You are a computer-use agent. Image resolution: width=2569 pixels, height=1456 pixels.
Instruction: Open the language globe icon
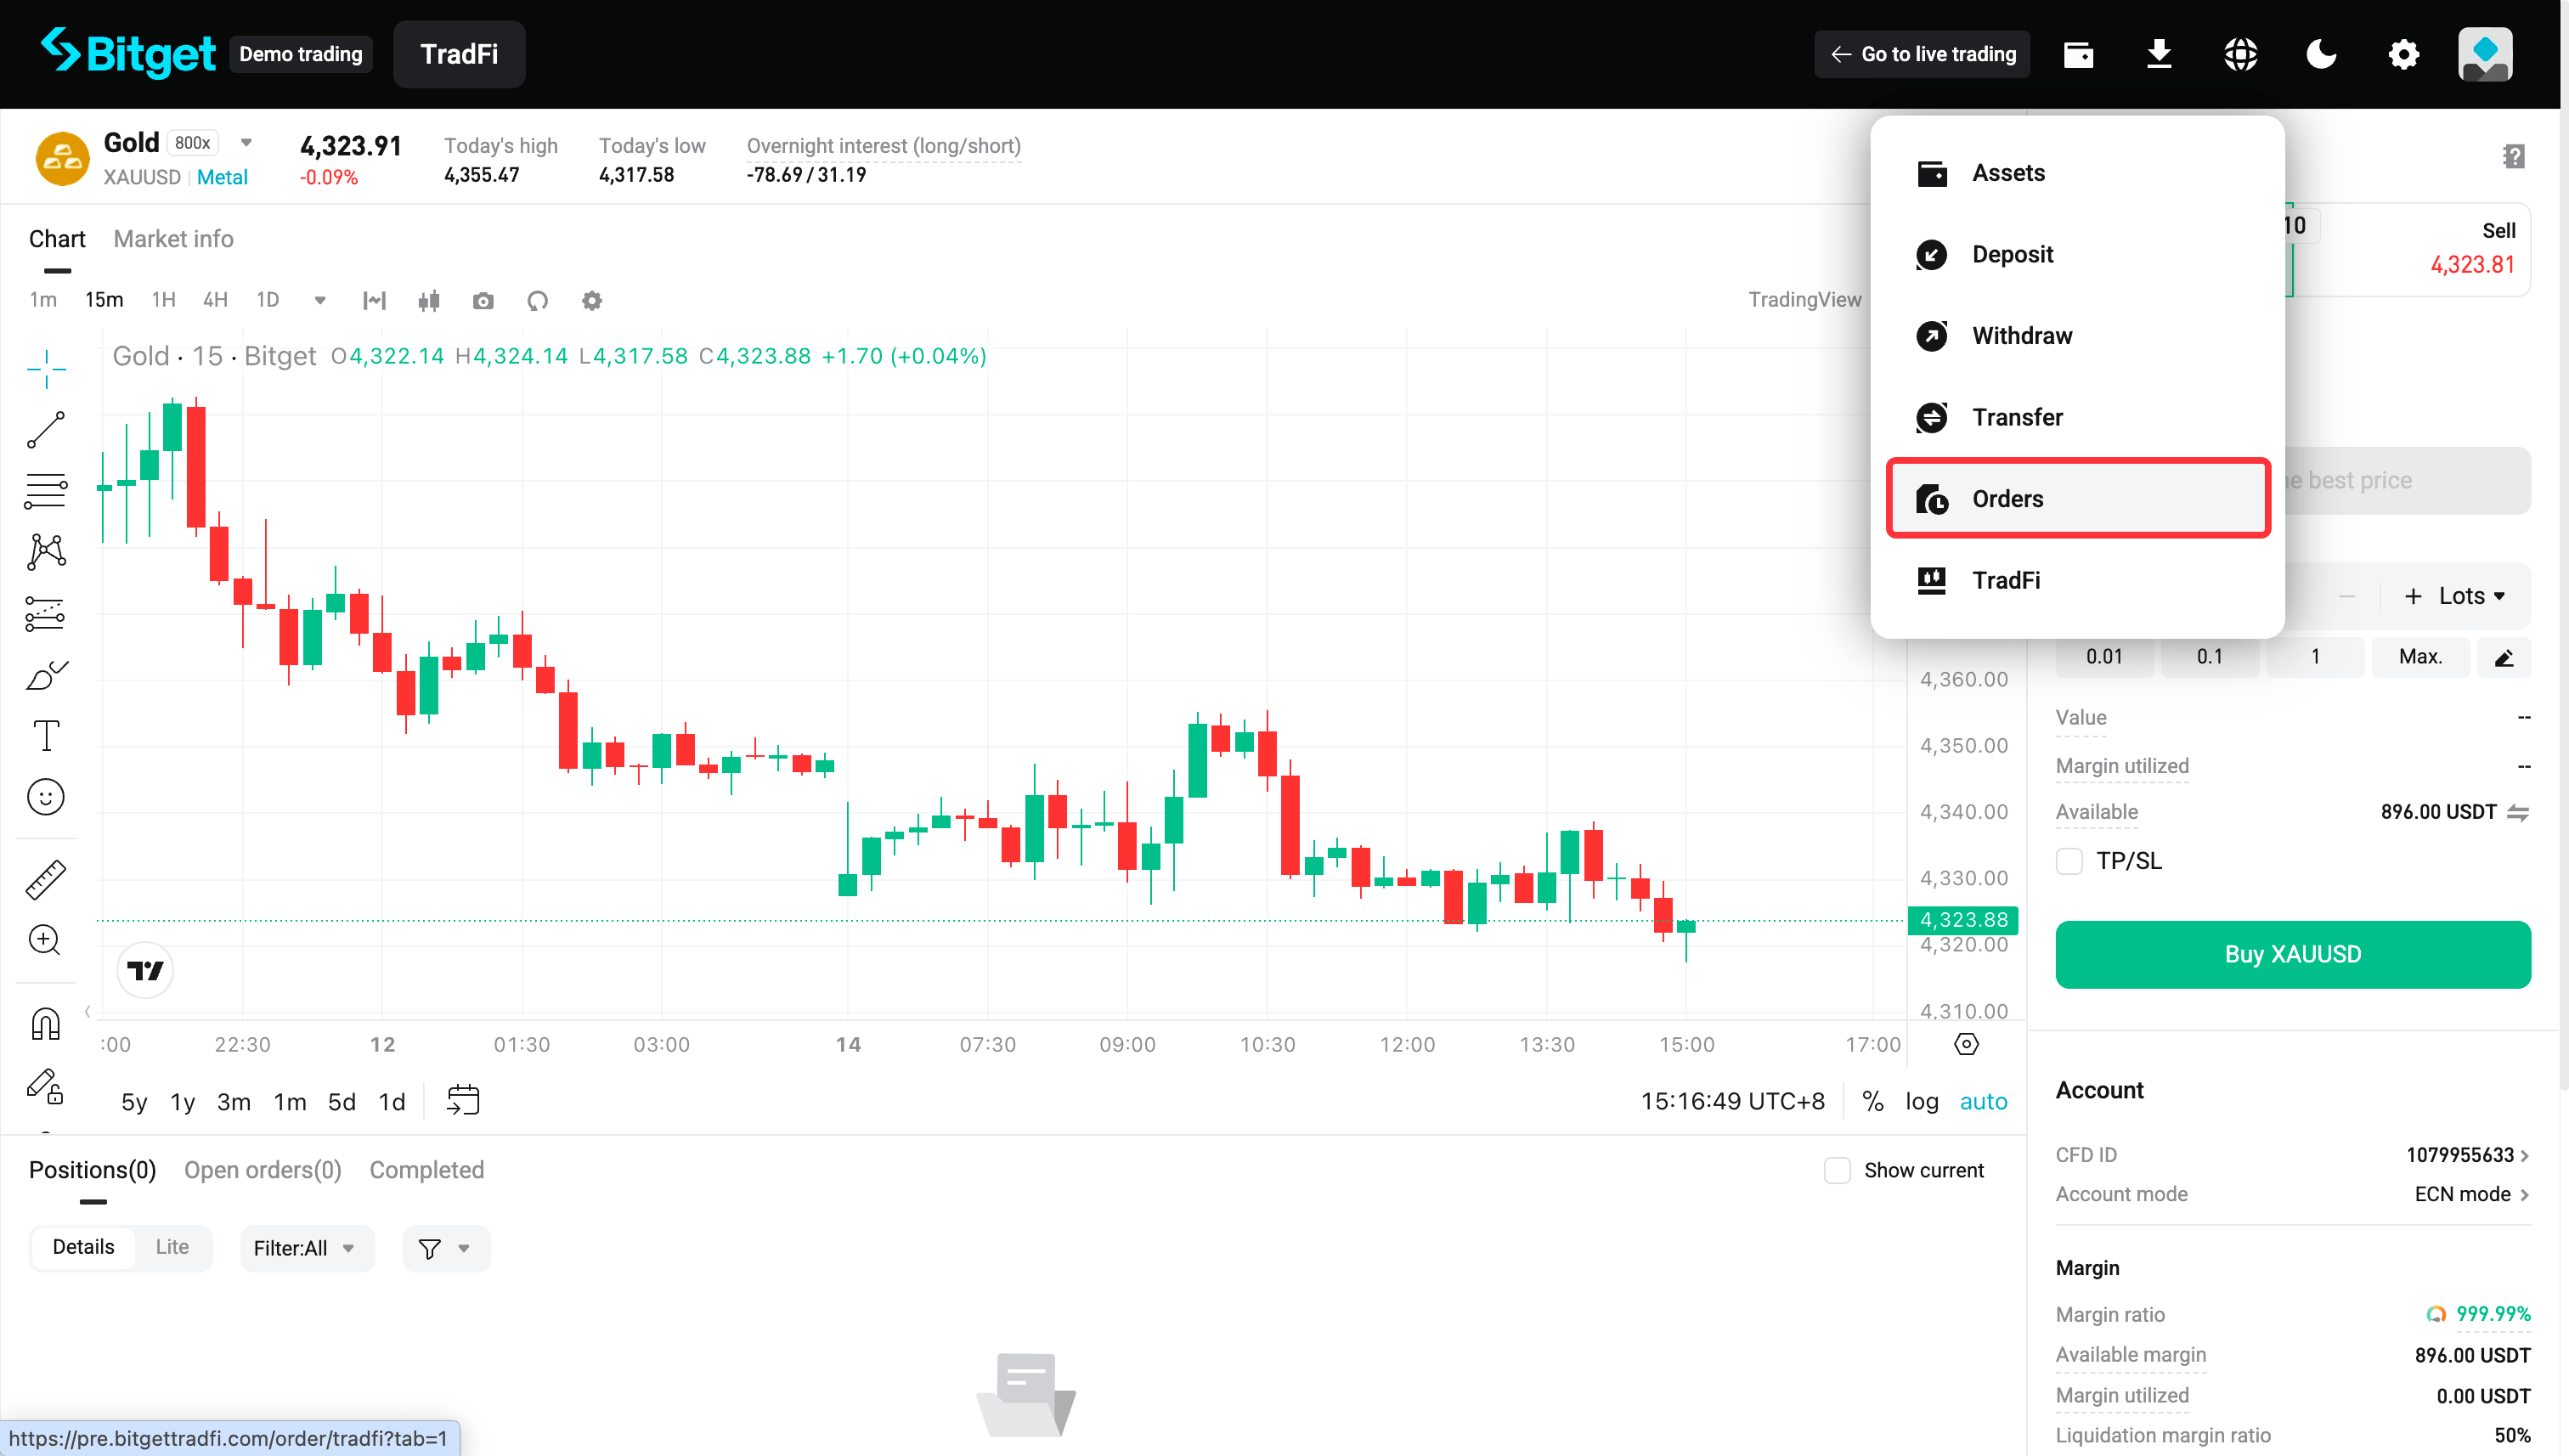pos(2240,54)
